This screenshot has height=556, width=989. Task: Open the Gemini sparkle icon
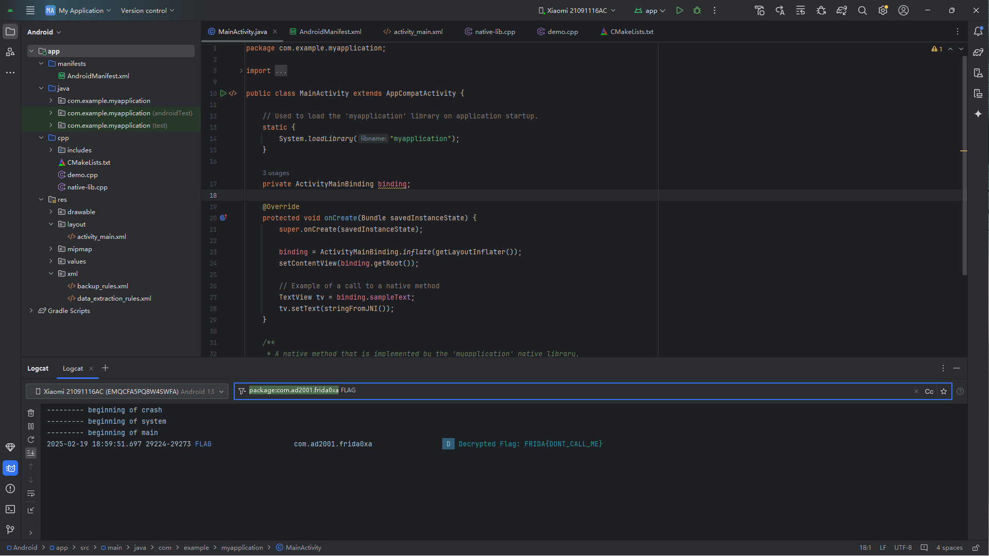(x=978, y=114)
